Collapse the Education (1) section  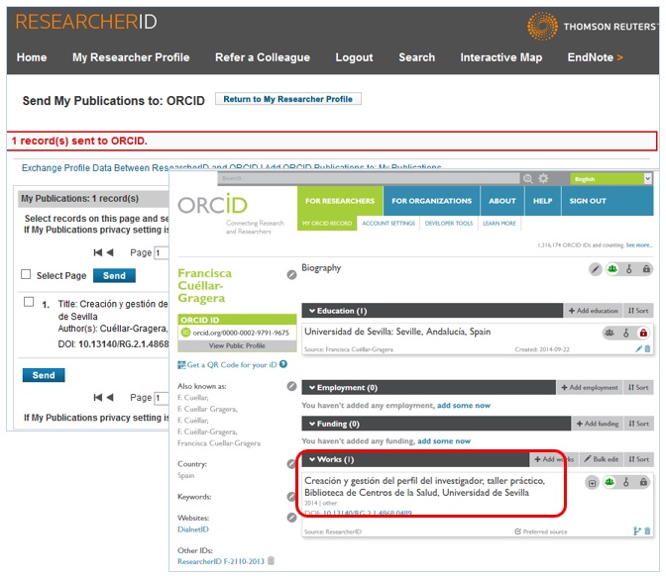[312, 311]
